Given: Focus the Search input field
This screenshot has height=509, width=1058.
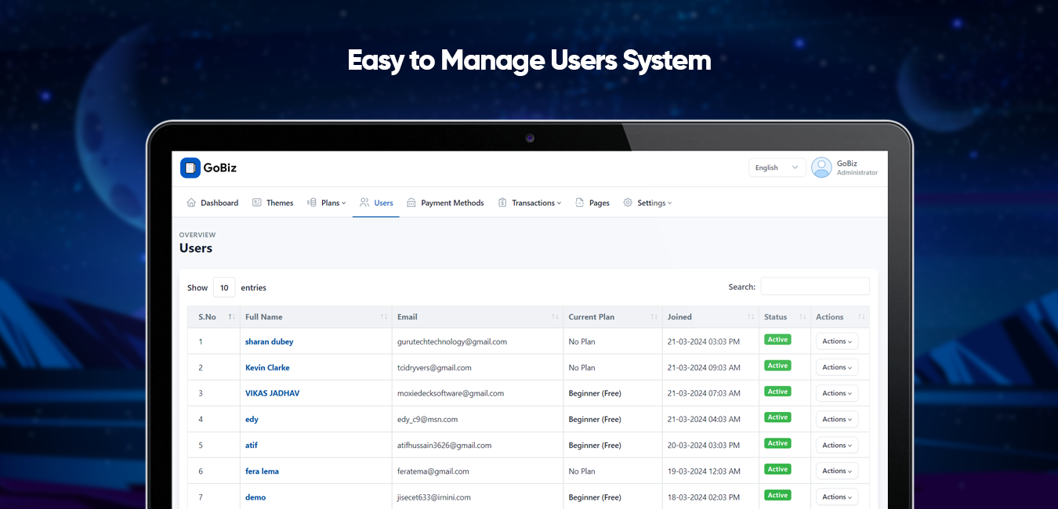Looking at the screenshot, I should pos(814,287).
